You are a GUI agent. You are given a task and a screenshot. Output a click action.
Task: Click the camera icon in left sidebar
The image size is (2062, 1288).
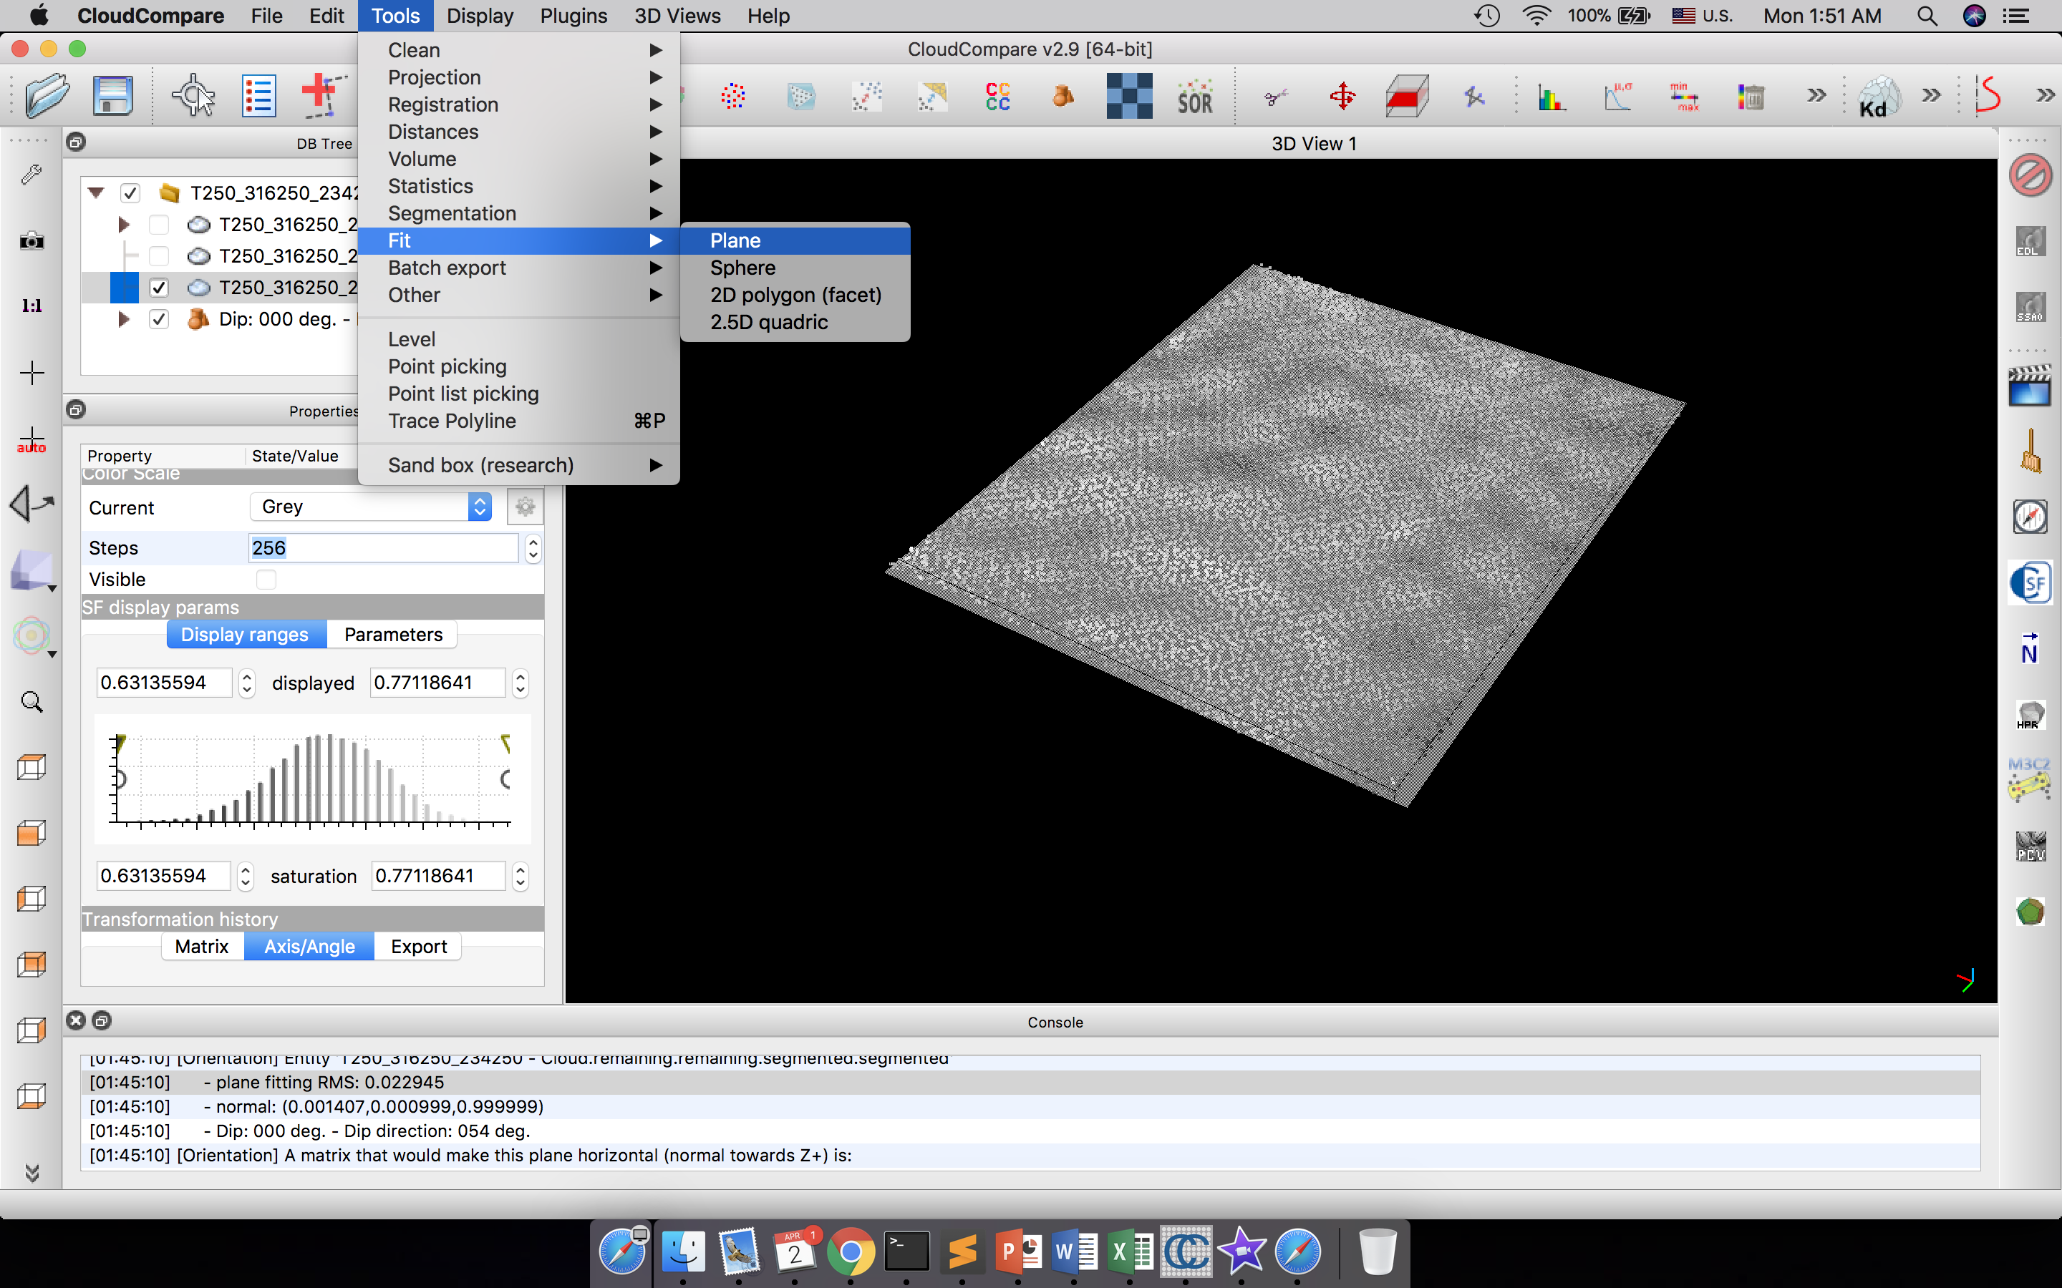point(32,241)
